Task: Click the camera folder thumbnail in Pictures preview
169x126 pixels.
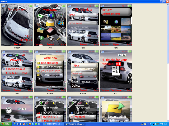Action: point(106,22)
